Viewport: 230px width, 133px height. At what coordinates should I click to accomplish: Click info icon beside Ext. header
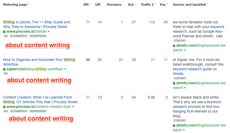point(136,4)
